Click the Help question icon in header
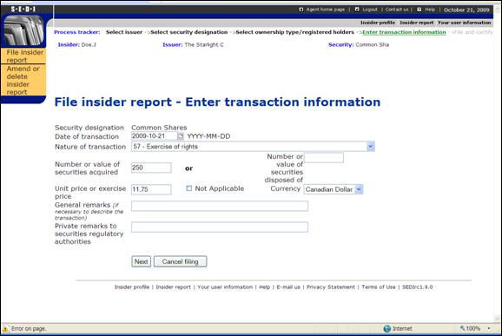502x336 pixels. 419,10
